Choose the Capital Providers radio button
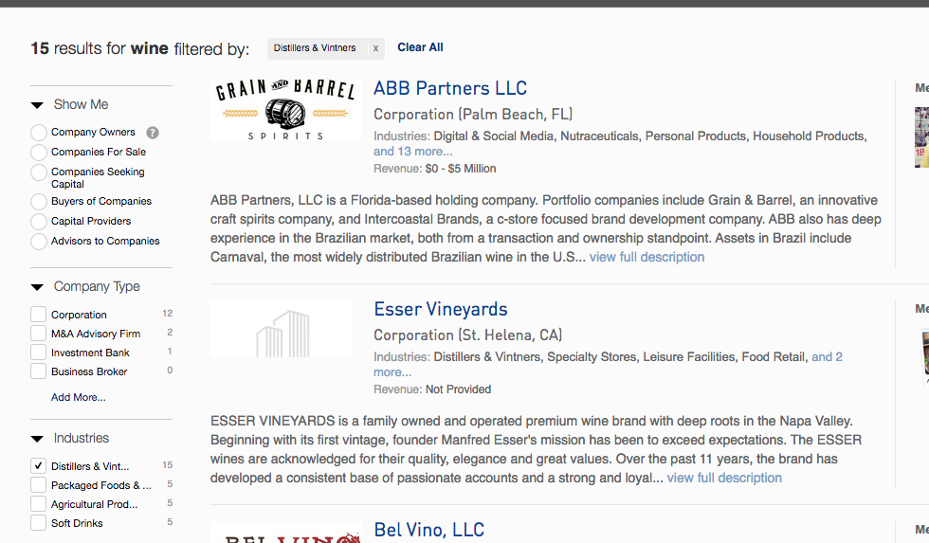The width and height of the screenshot is (929, 543). 39,222
